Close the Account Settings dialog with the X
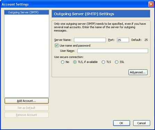The width and height of the screenshot is (155, 130). pos(151,4)
